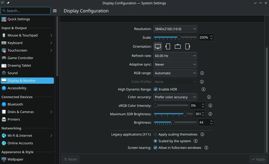Select Display & Monitor in sidebar
Screen dimensions: 269x164
click(x=27, y=81)
